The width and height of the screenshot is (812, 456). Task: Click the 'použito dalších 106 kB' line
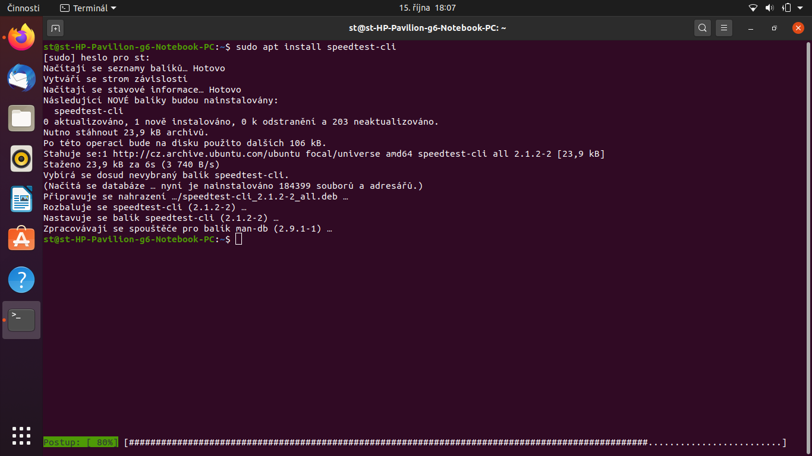click(x=185, y=143)
